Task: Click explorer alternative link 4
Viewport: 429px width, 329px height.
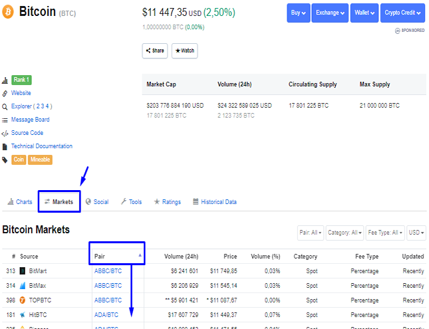Action: 47,106
